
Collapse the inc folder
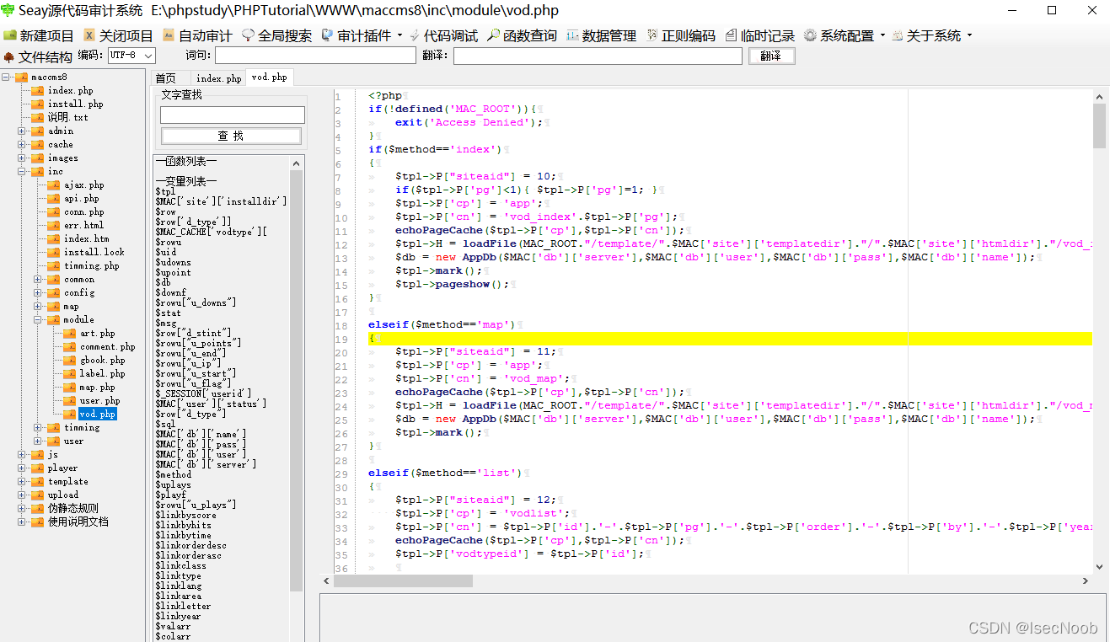coord(22,171)
